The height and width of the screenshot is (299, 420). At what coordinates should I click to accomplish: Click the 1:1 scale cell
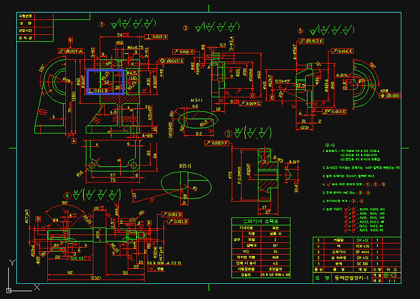393,281
